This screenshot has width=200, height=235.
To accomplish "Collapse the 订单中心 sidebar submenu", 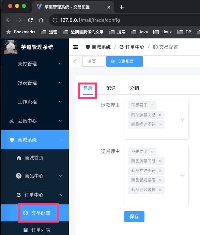I will point(35,195).
